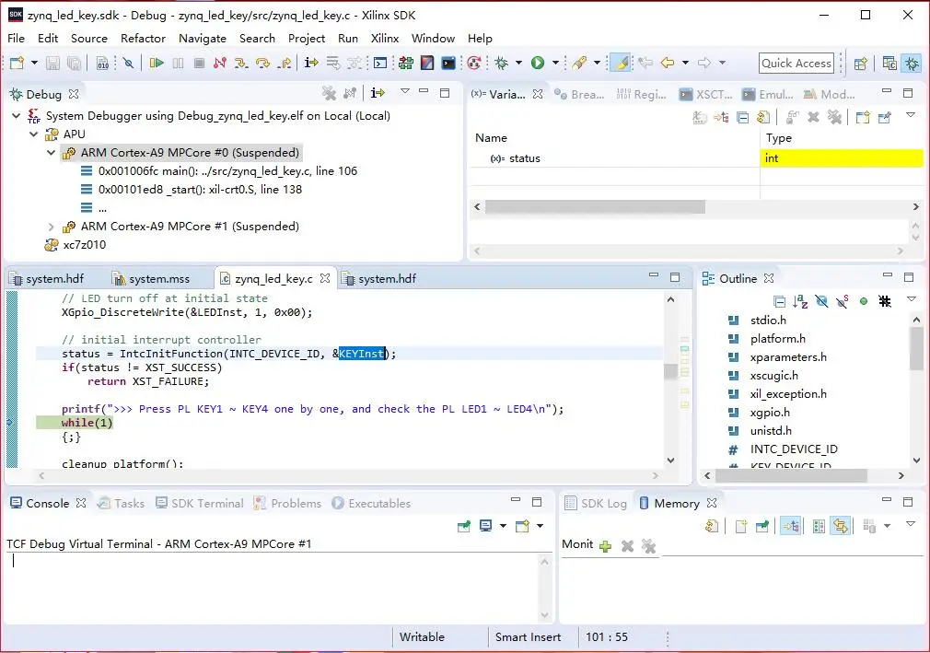
Task: Click the Quick Access search box
Action: coord(796,64)
